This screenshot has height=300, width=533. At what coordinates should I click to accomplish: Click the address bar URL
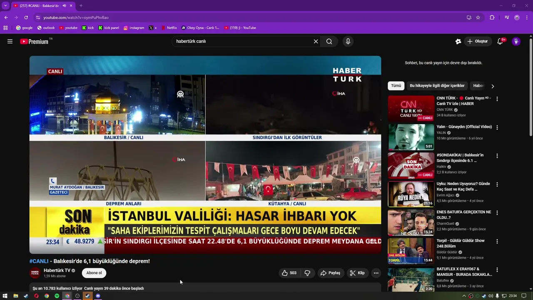[76, 17]
